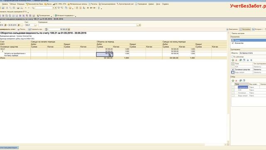Uncheck Основные средства grouping checkbox

point(233,70)
